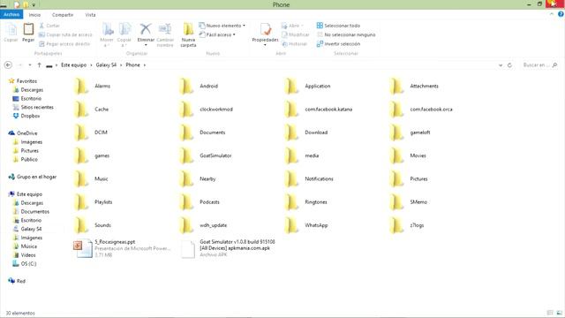
Task: Expand the arrow after Phone in address bar
Action: click(145, 65)
